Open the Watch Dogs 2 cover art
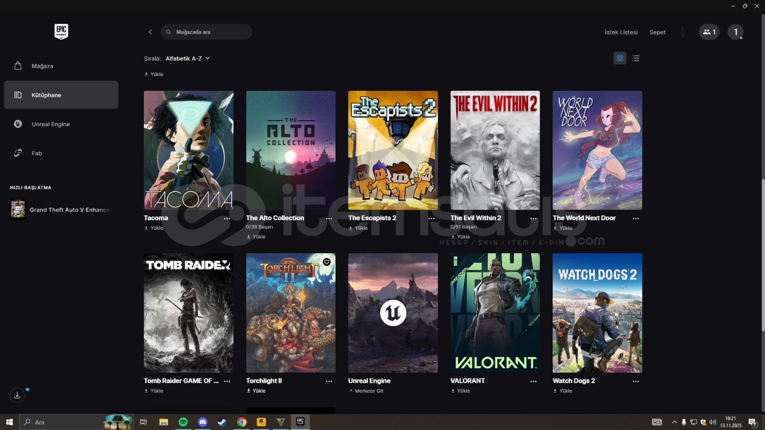Viewport: 765px width, 430px height. point(597,313)
